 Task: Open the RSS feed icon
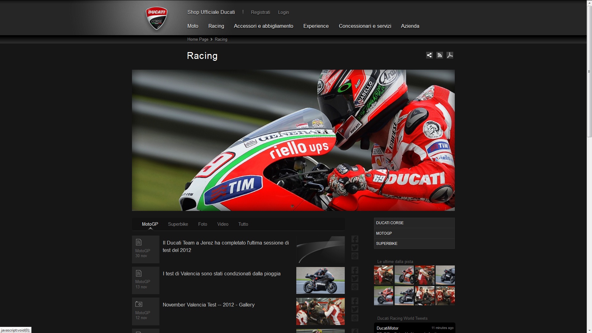440,55
